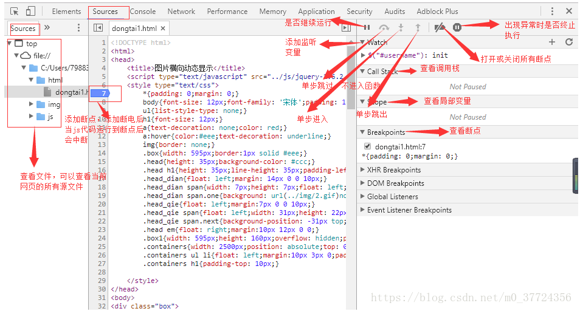The height and width of the screenshot is (317, 580).
Task: Close the DevTools panel
Action: coord(569,11)
